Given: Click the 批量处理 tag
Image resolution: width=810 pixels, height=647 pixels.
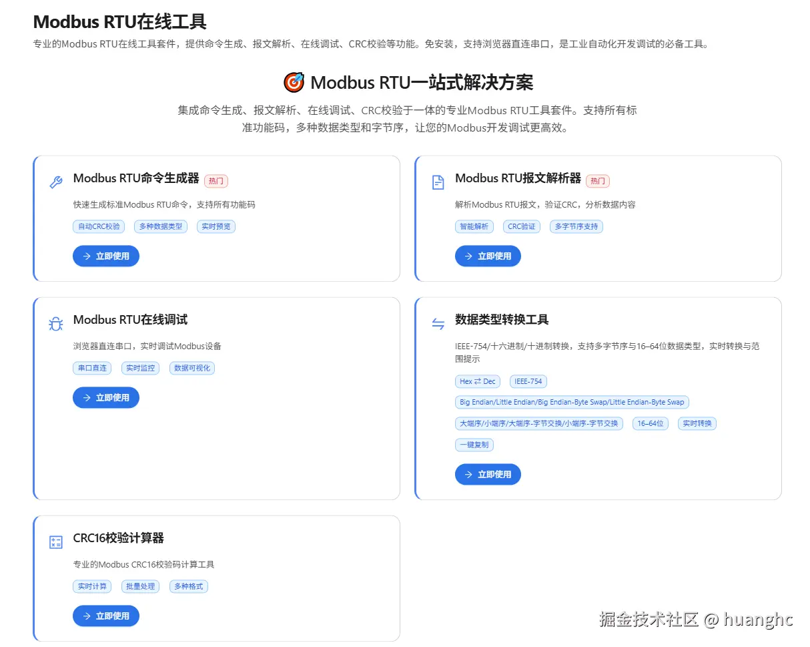Looking at the screenshot, I should (140, 586).
